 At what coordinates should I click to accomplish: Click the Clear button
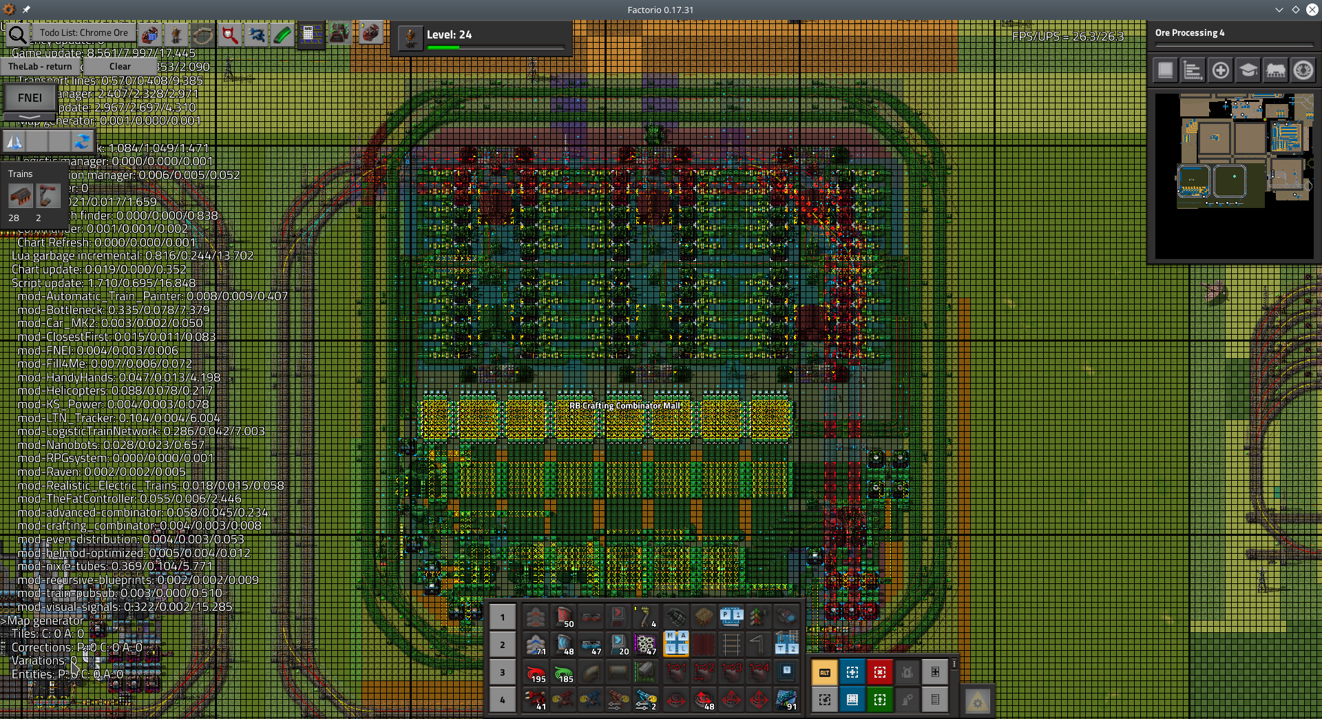[x=120, y=67]
